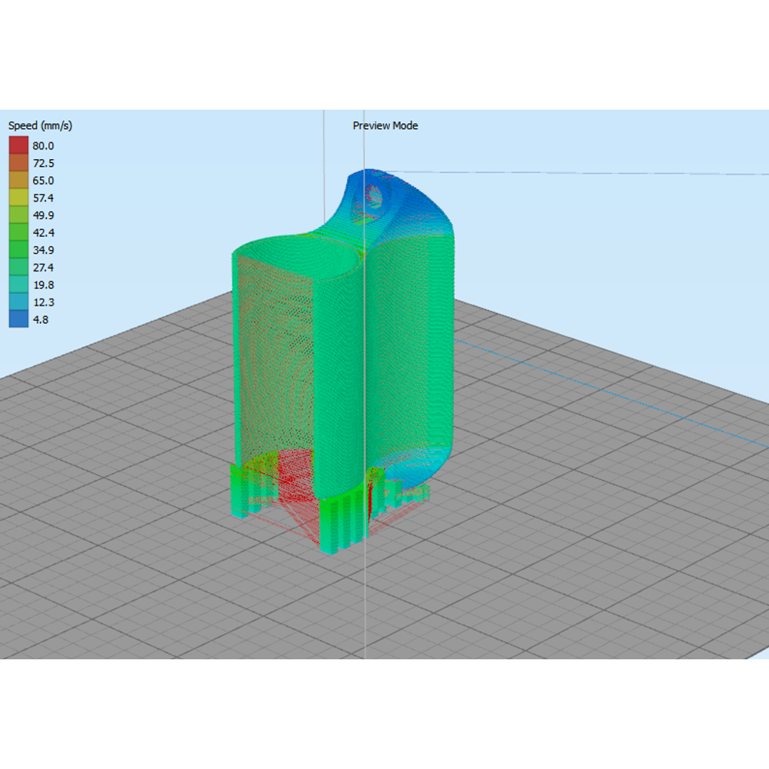
Task: Click the 42.4 speed legend swatch
Action: coord(18,232)
